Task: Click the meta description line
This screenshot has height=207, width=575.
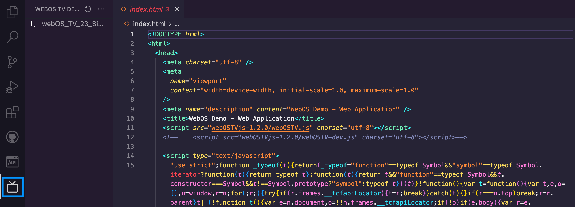Action: [x=287, y=109]
